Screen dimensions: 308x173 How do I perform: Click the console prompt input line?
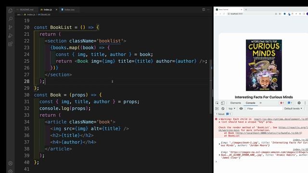click(261, 161)
